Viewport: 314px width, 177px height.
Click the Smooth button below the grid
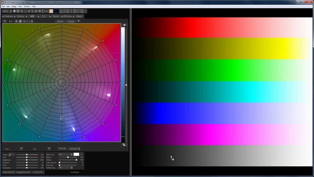(x=62, y=148)
